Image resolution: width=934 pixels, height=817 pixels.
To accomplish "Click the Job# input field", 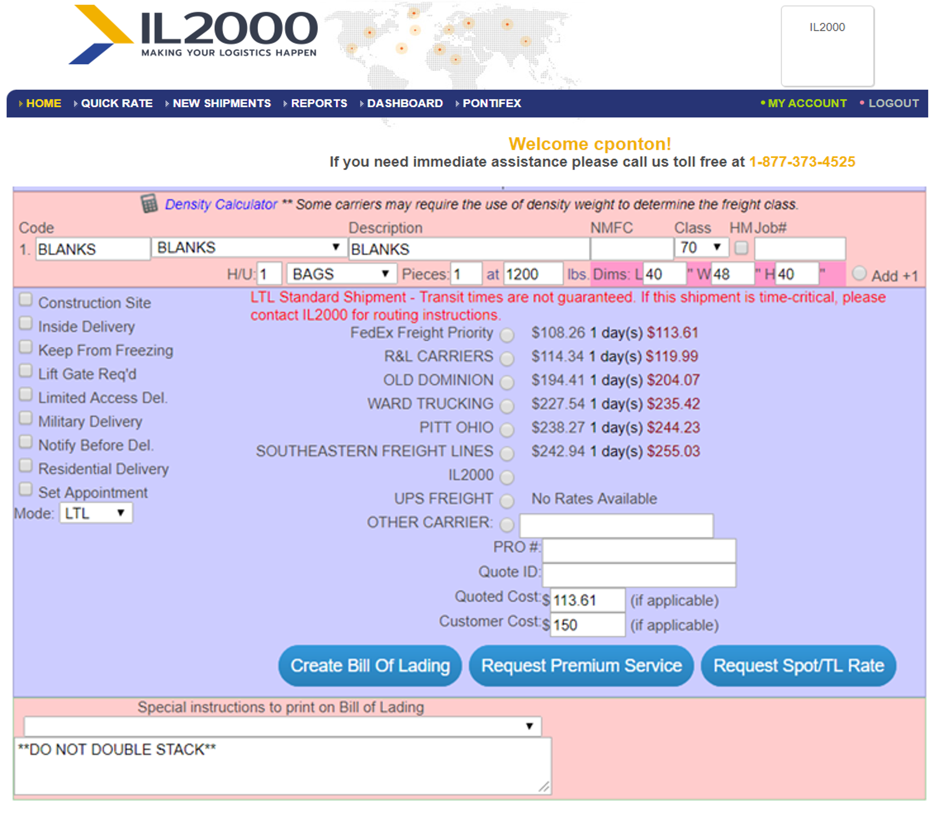I will coord(800,249).
